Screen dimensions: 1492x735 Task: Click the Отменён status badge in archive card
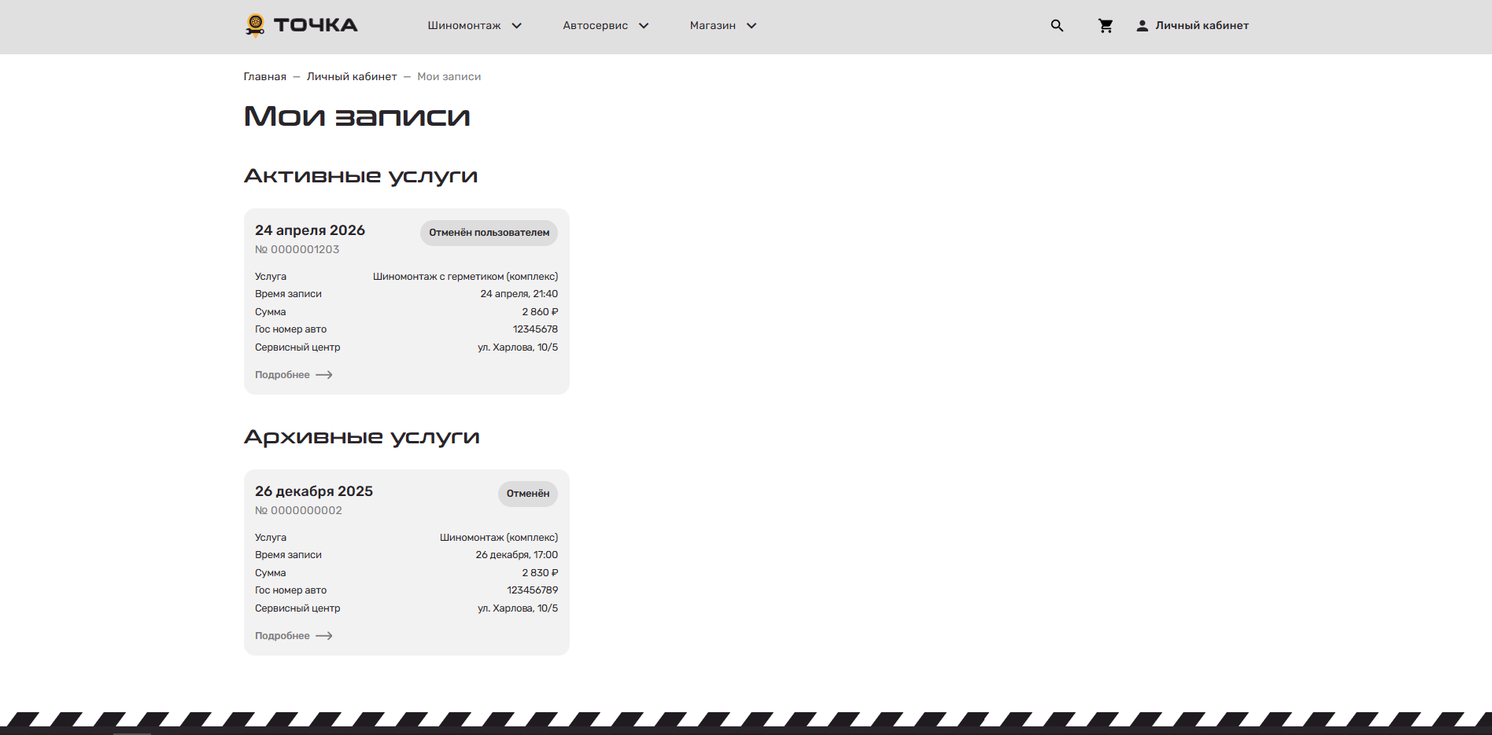coord(527,494)
